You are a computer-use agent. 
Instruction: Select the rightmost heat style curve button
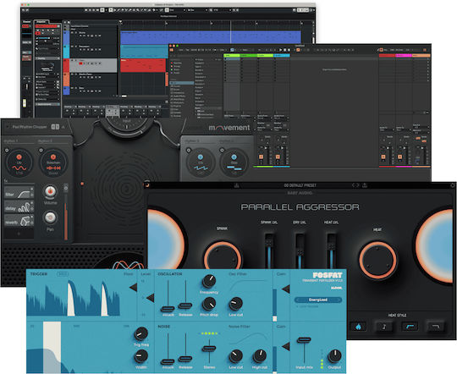pyautogui.click(x=436, y=327)
